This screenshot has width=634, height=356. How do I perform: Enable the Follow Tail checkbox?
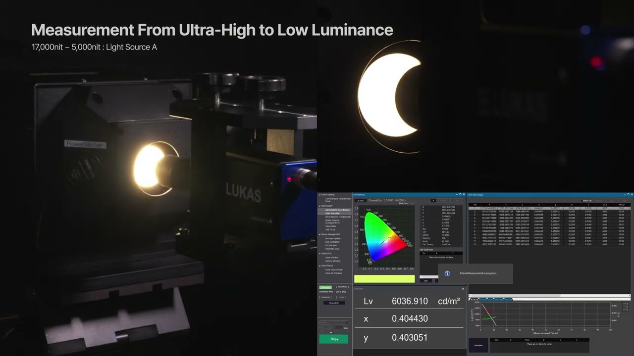tap(582, 200)
